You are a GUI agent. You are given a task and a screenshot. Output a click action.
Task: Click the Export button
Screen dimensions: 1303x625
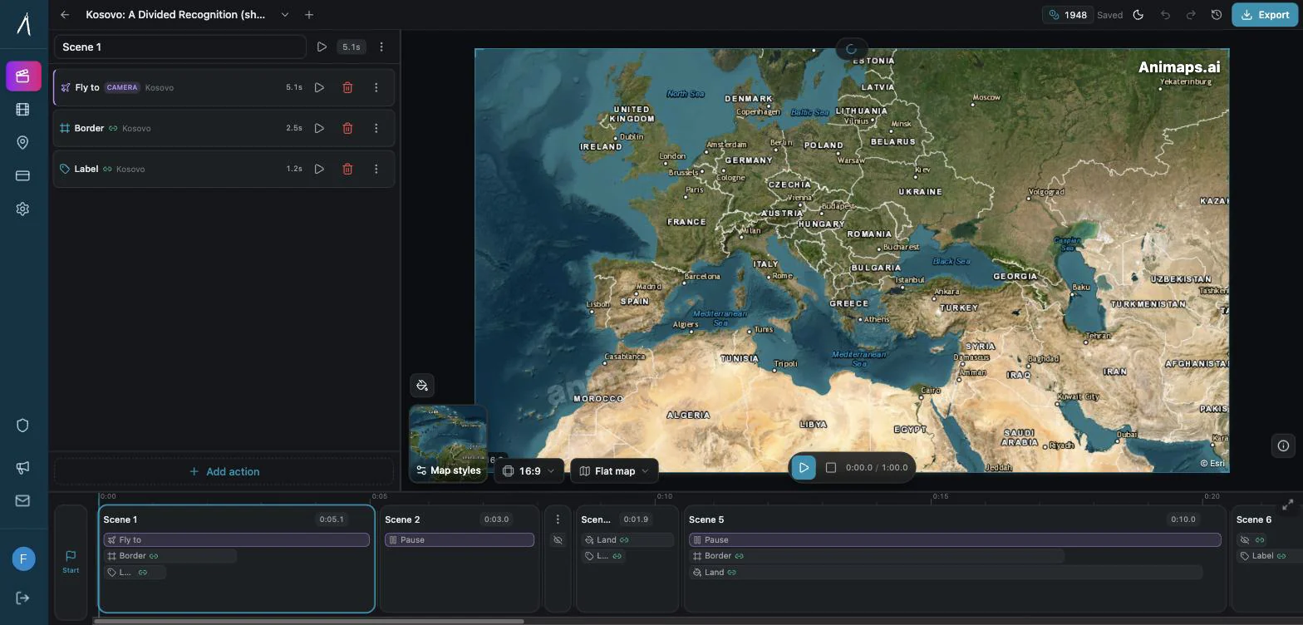pyautogui.click(x=1265, y=15)
